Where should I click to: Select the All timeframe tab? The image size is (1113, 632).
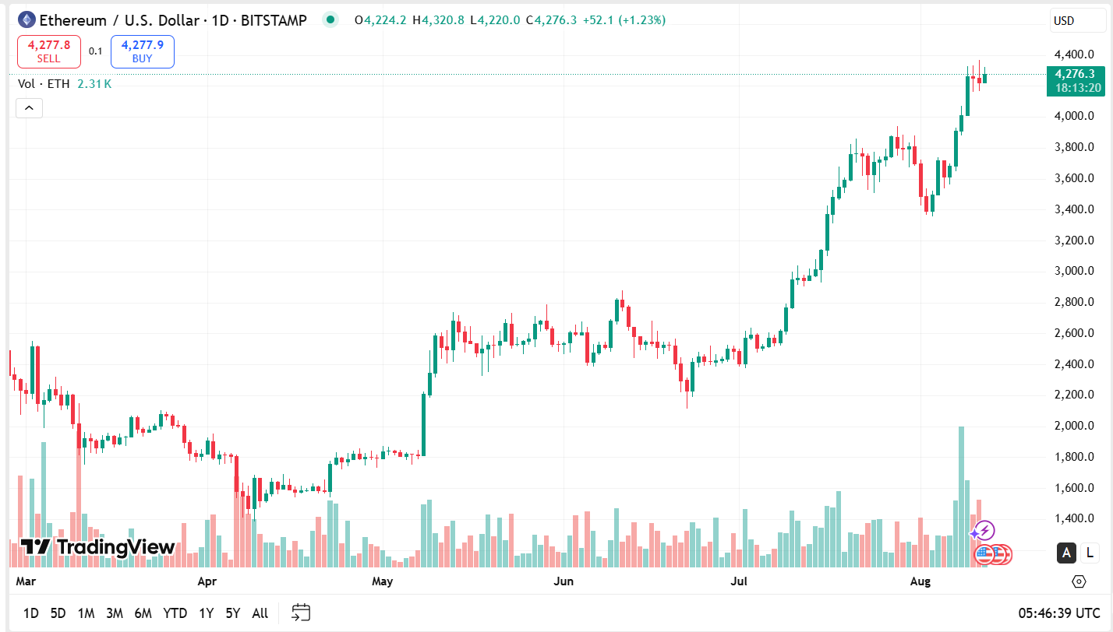click(x=260, y=613)
